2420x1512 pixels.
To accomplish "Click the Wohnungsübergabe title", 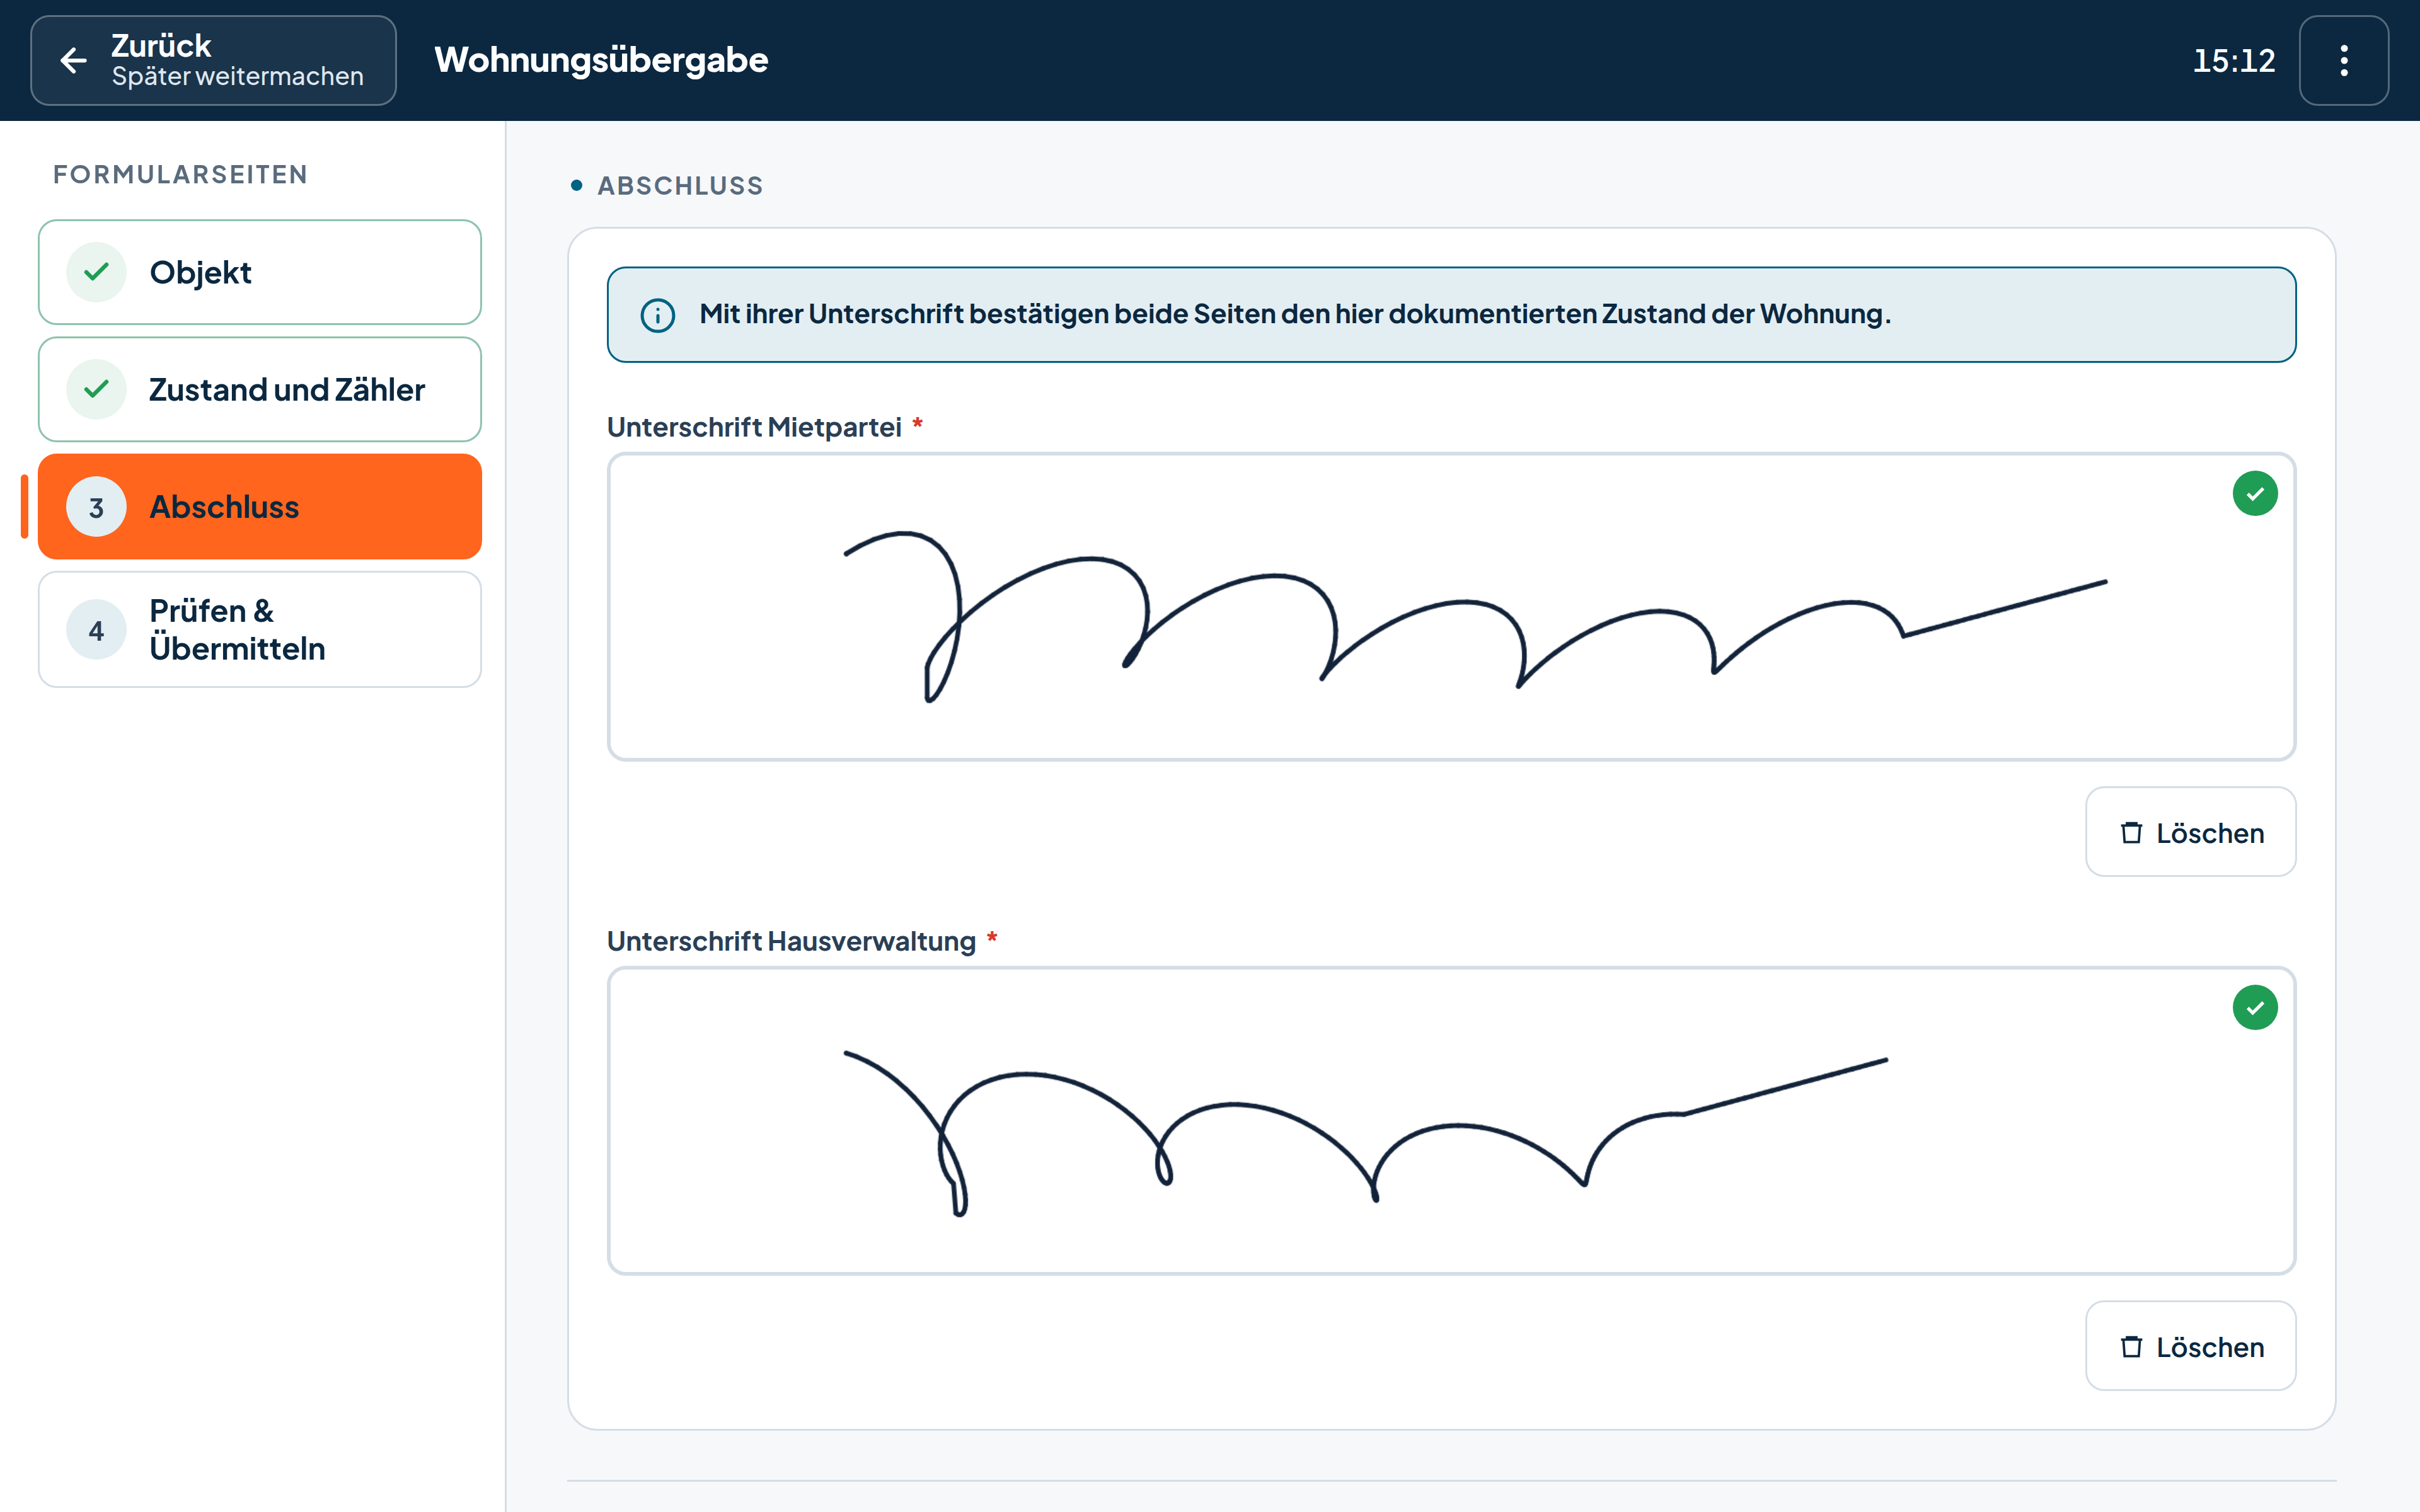I will coord(601,60).
